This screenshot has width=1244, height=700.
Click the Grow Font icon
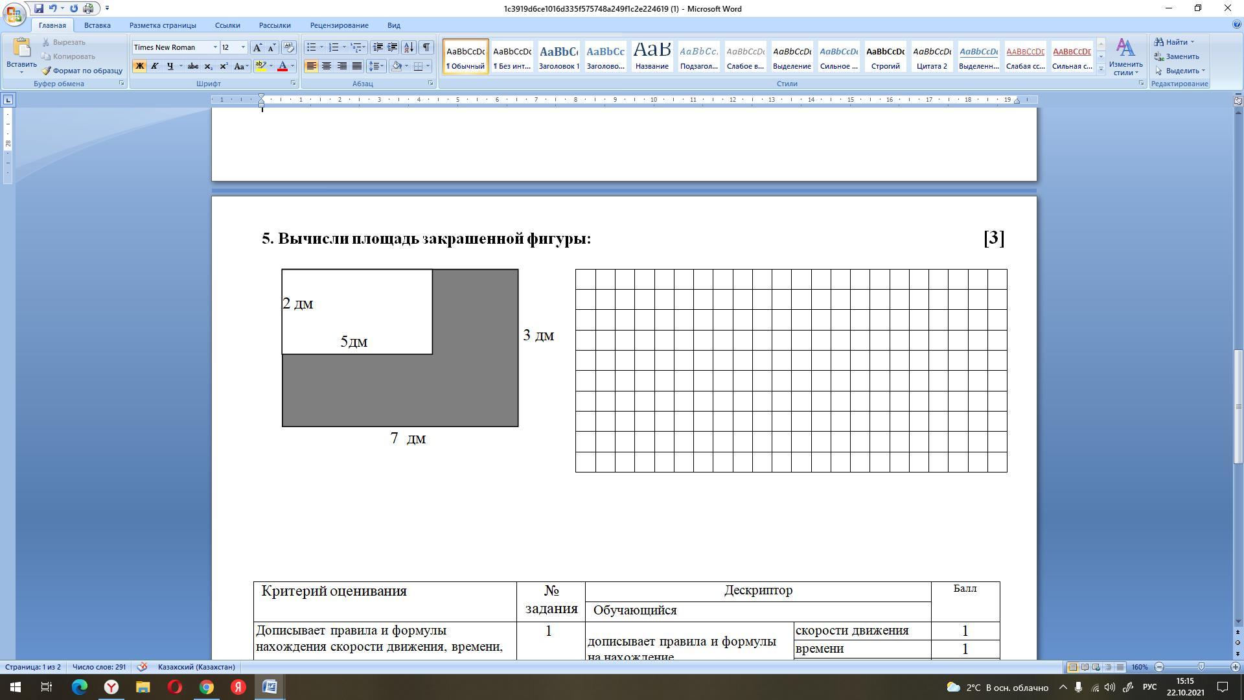tap(257, 47)
